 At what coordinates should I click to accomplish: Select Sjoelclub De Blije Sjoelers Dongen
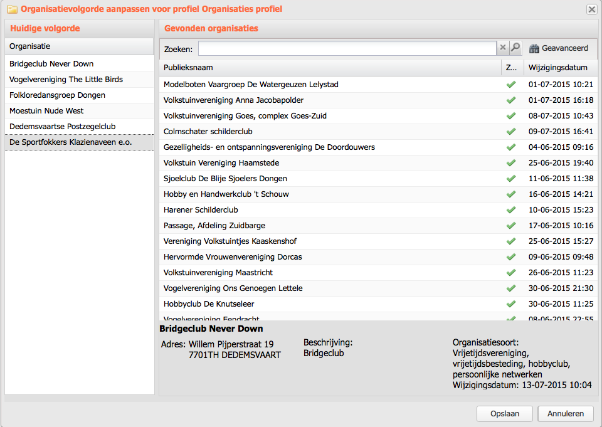pyautogui.click(x=378, y=179)
